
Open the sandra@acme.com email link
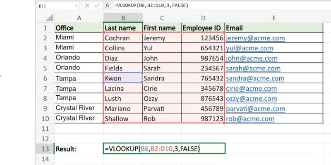click(x=255, y=78)
